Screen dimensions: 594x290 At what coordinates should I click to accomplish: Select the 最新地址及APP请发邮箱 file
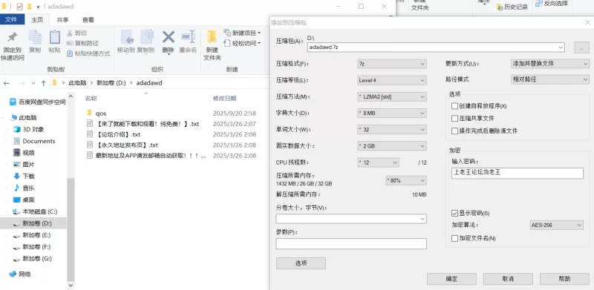(151, 156)
